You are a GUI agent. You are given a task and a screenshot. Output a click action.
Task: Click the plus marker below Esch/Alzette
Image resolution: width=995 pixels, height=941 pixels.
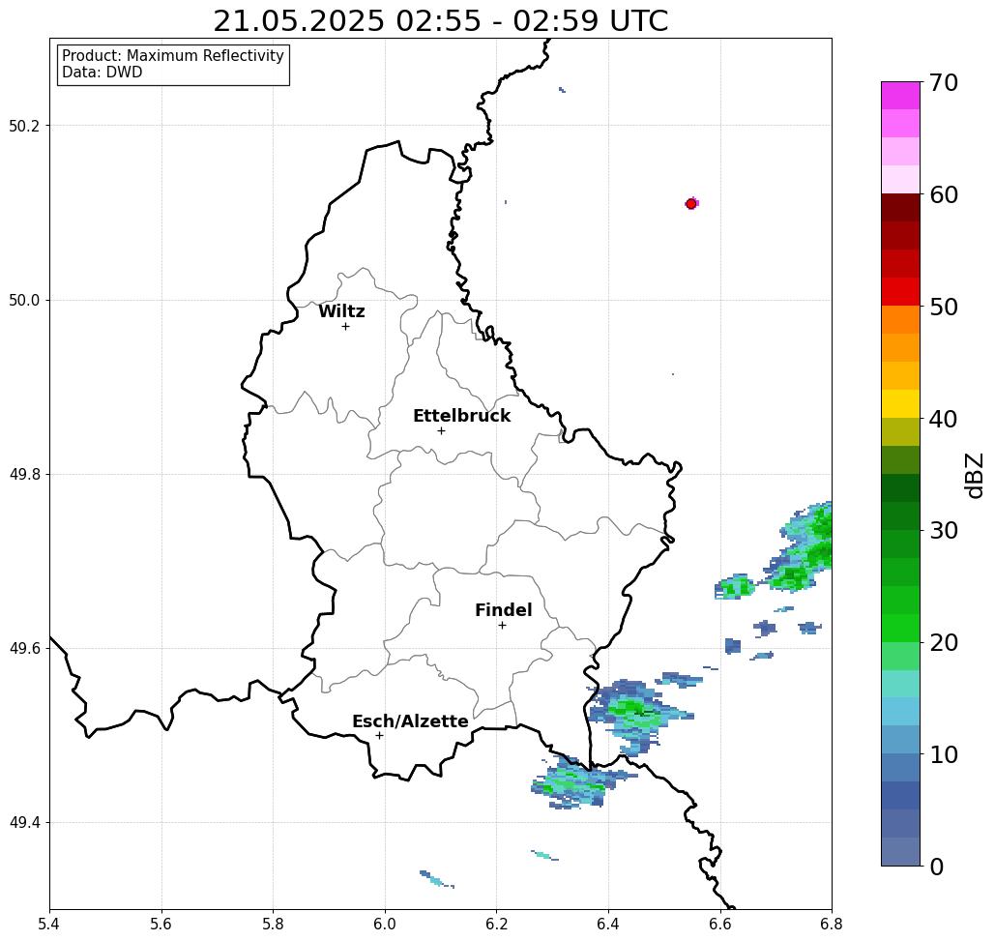coord(379,735)
